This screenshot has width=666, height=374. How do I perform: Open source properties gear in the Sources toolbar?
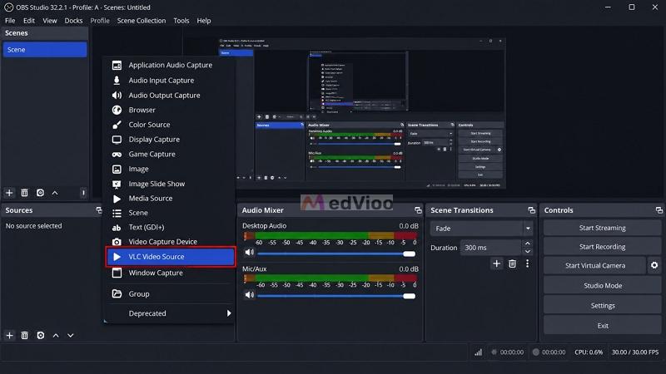[x=40, y=336]
